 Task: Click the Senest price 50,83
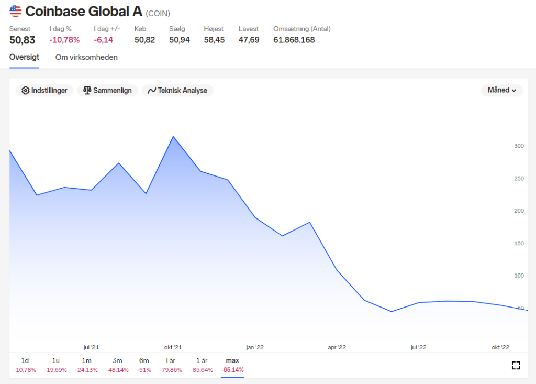click(x=22, y=40)
